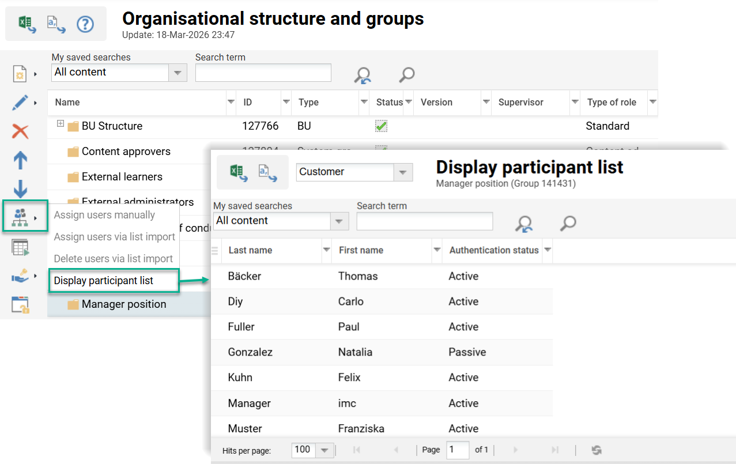Toggle the green status checkbox for BU Structure
Image resolution: width=736 pixels, height=464 pixels.
pos(380,126)
